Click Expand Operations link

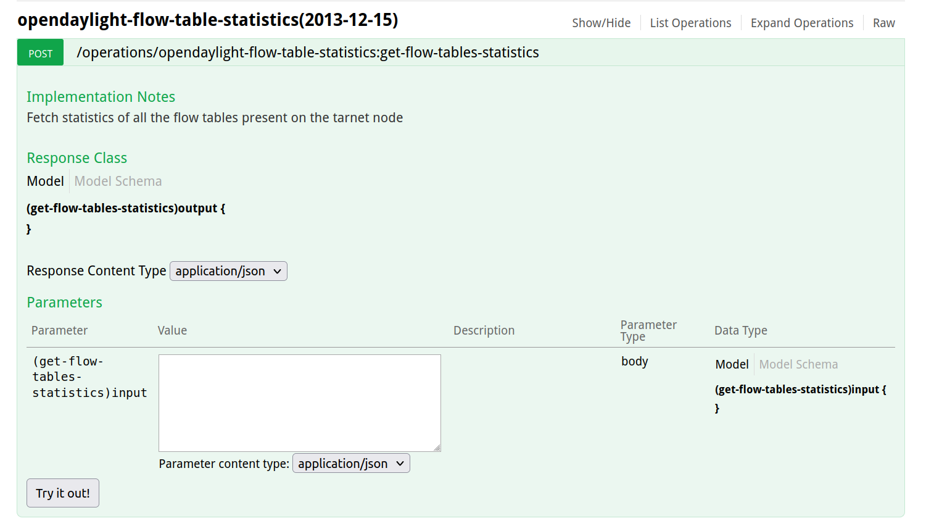pos(801,23)
